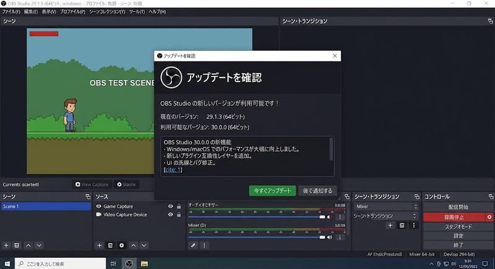Viewport: 495px width, 269px height.
Task: Add a new scene with the plus icon under Scene 1
Action: (x=6, y=246)
